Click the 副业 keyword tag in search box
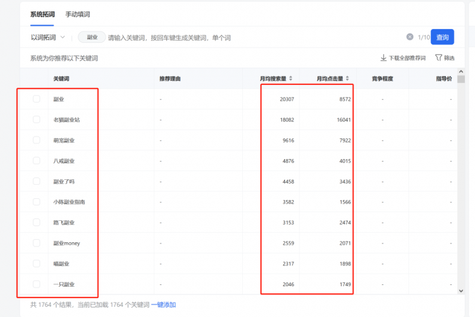The width and height of the screenshot is (475, 317). tap(92, 37)
